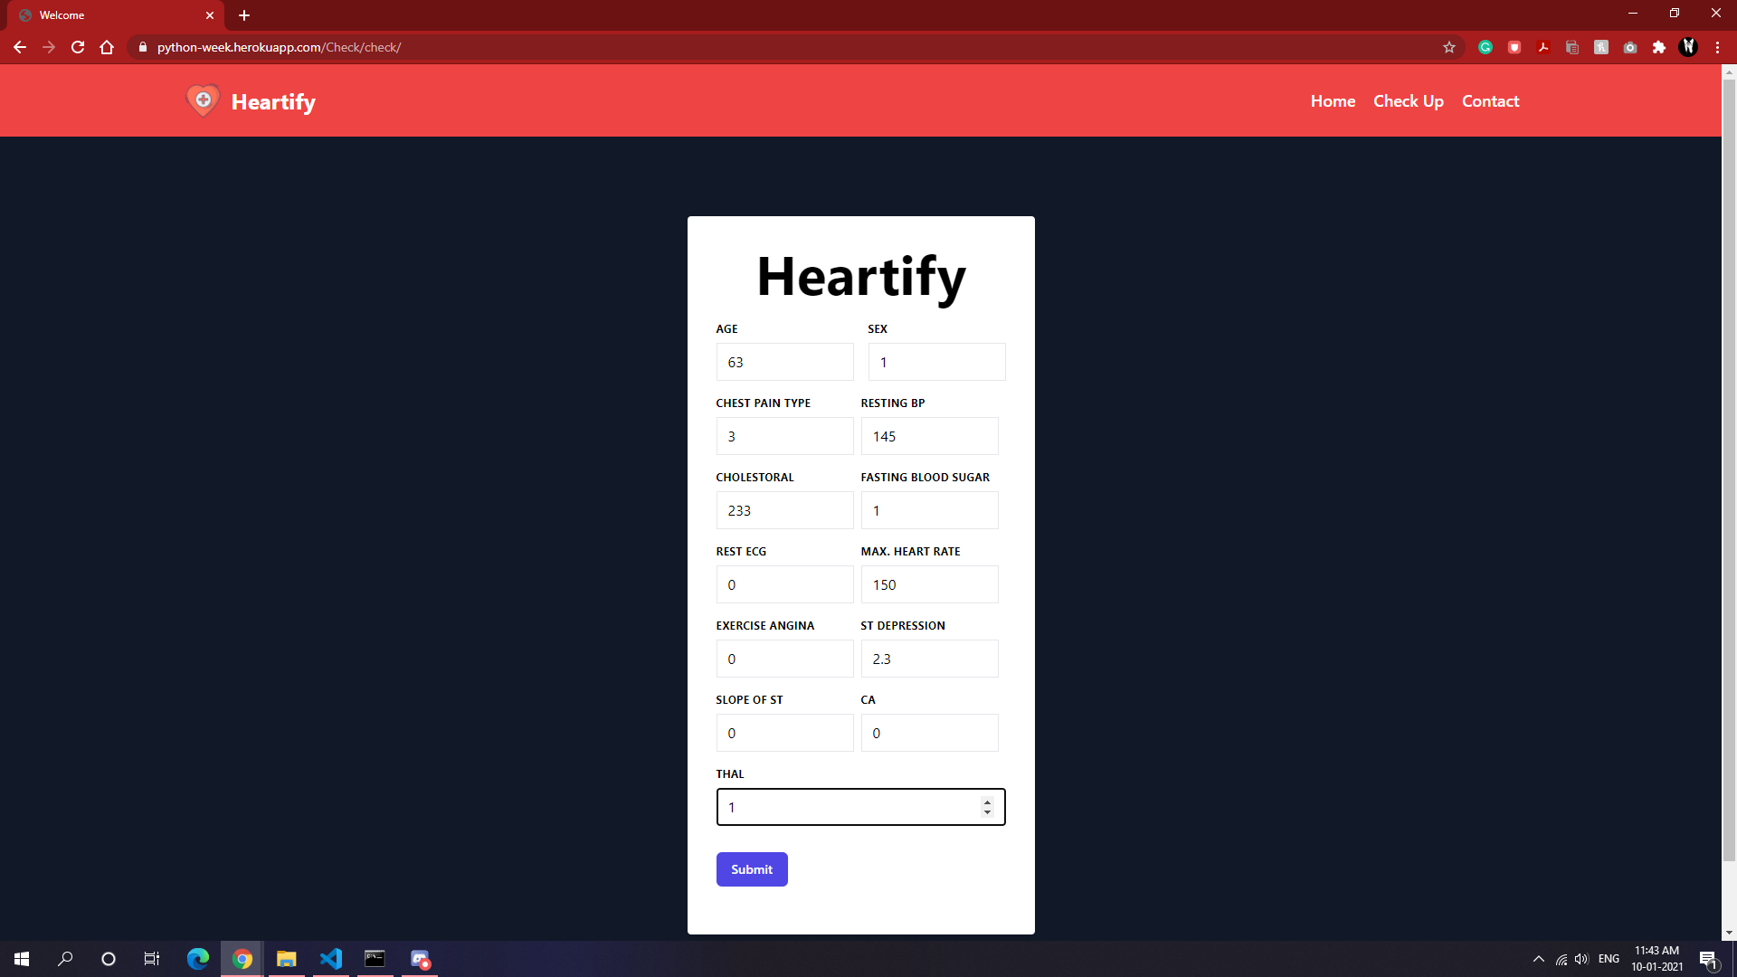This screenshot has height=977, width=1737.
Task: Submit the heart check form
Action: (x=751, y=869)
